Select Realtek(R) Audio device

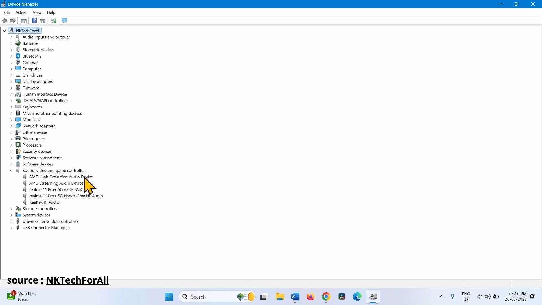coord(44,202)
